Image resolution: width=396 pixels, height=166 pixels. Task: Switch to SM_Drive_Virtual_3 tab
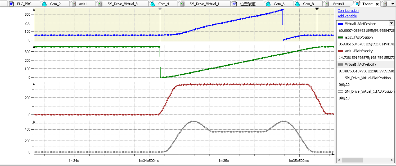[x=122, y=4]
